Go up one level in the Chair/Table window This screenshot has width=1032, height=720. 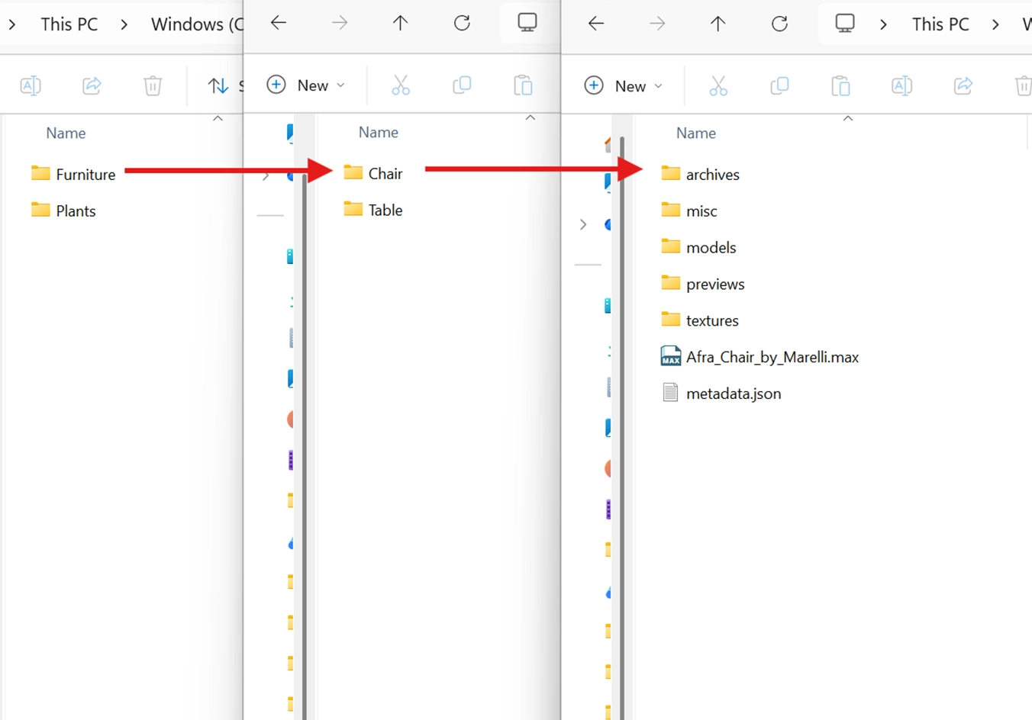coord(400,23)
